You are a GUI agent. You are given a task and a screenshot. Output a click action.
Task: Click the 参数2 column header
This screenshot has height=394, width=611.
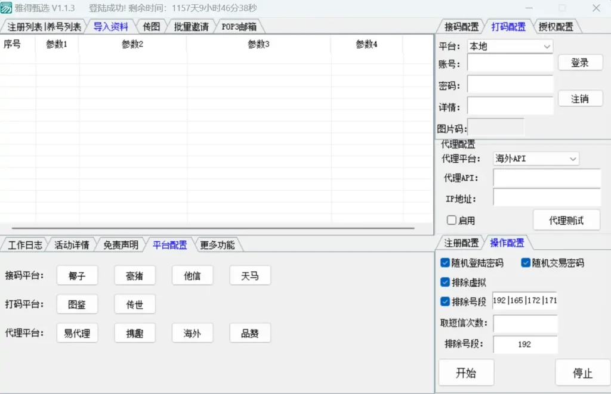132,44
